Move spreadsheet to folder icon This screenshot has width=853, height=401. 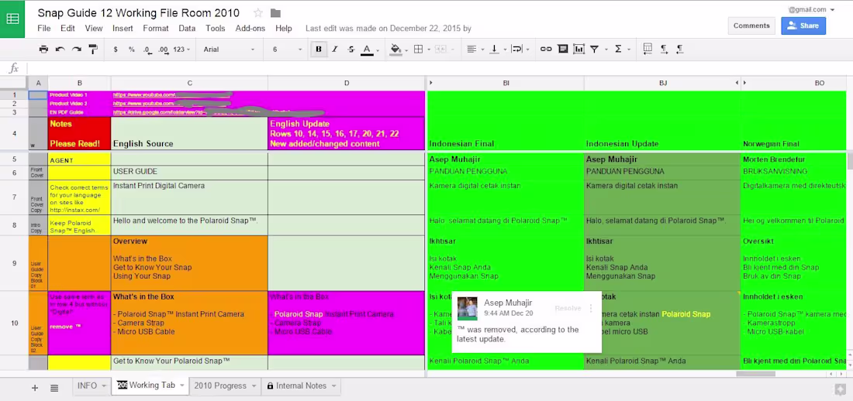275,12
